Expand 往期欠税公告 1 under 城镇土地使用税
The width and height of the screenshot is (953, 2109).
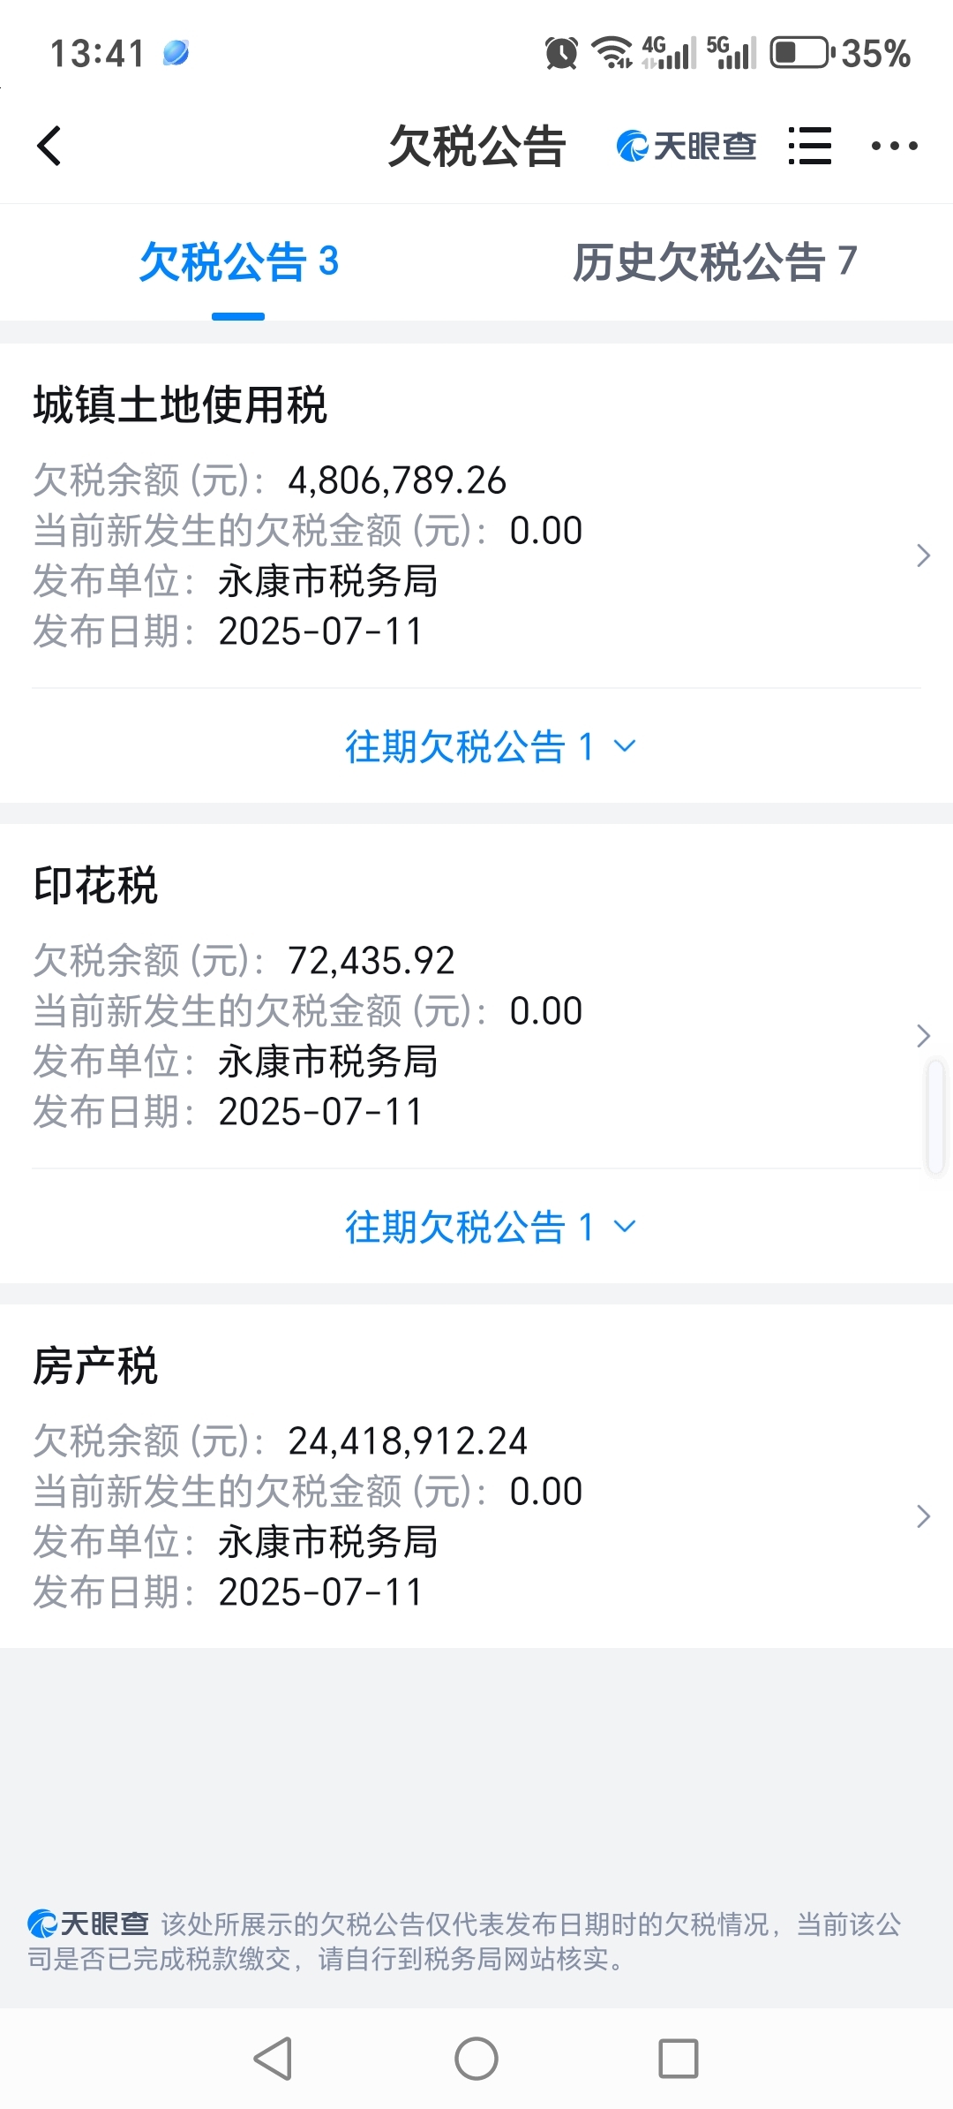tap(490, 746)
